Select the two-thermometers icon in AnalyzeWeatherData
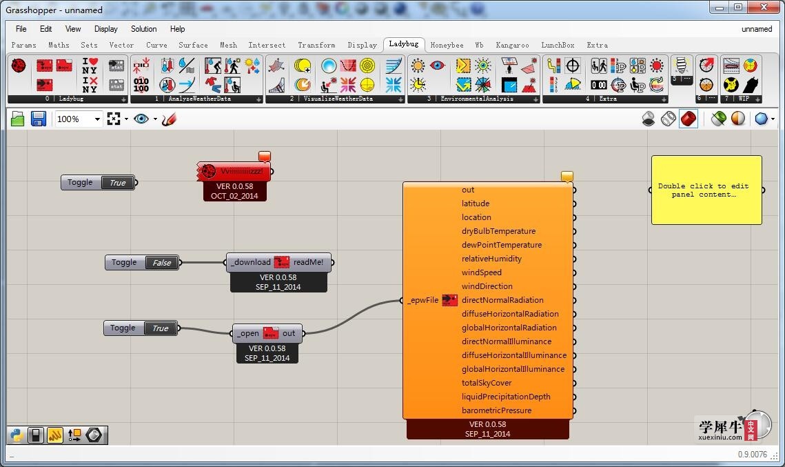785x467 pixels. [167, 66]
